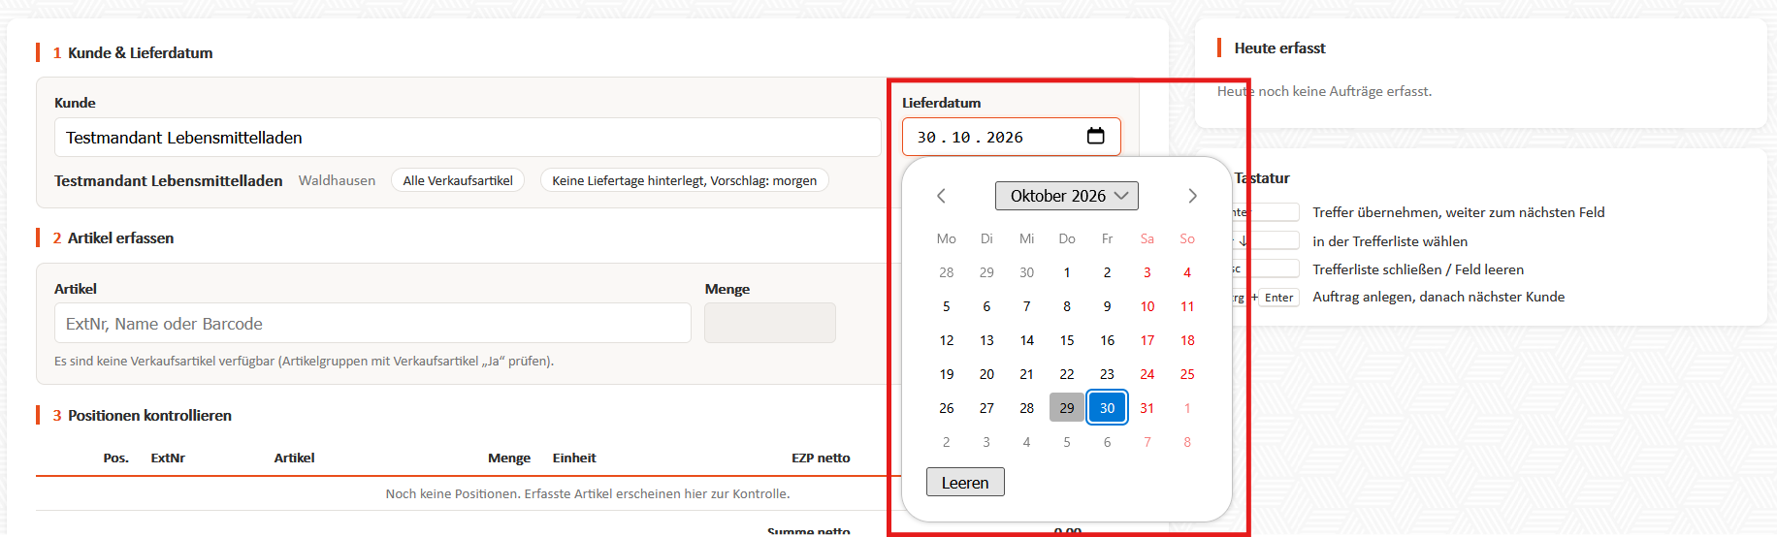The height and width of the screenshot is (537, 1777).
Task: Select October 18 in the calendar
Action: tap(1187, 340)
